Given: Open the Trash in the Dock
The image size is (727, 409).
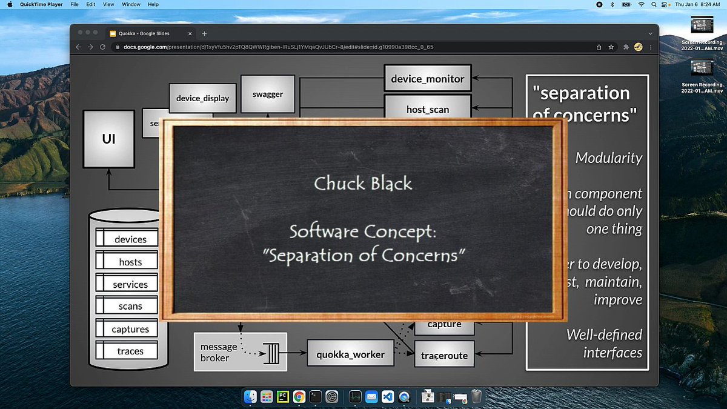Looking at the screenshot, I should pyautogui.click(x=477, y=397).
